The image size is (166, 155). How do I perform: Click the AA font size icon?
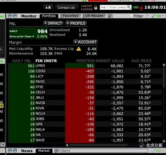[x=48, y=8]
